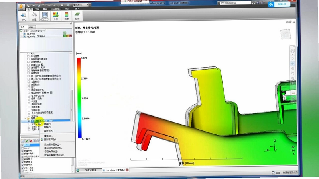Image resolution: width=319 pixels, height=179 pixels.
Task: Toggle the 默认层 layer checkbox
Action: (x=22, y=145)
